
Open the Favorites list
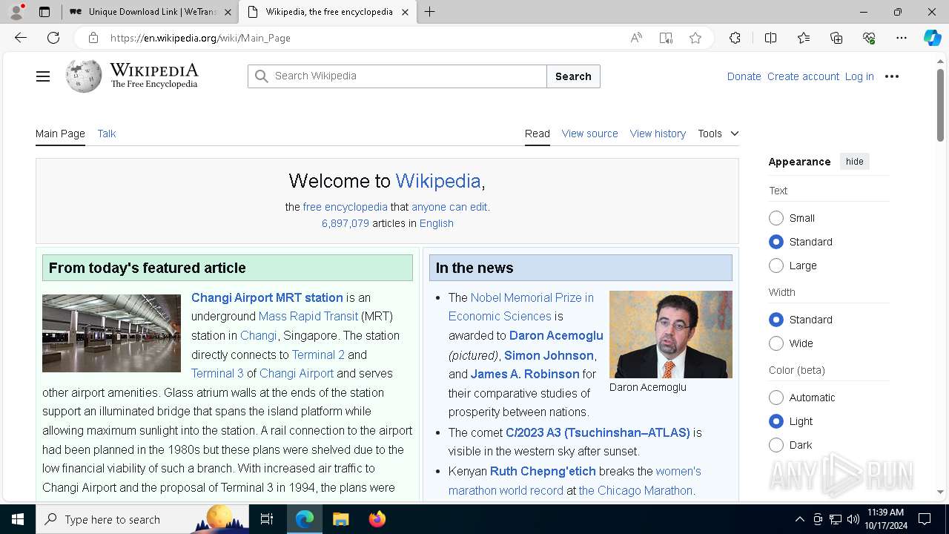[x=804, y=38]
